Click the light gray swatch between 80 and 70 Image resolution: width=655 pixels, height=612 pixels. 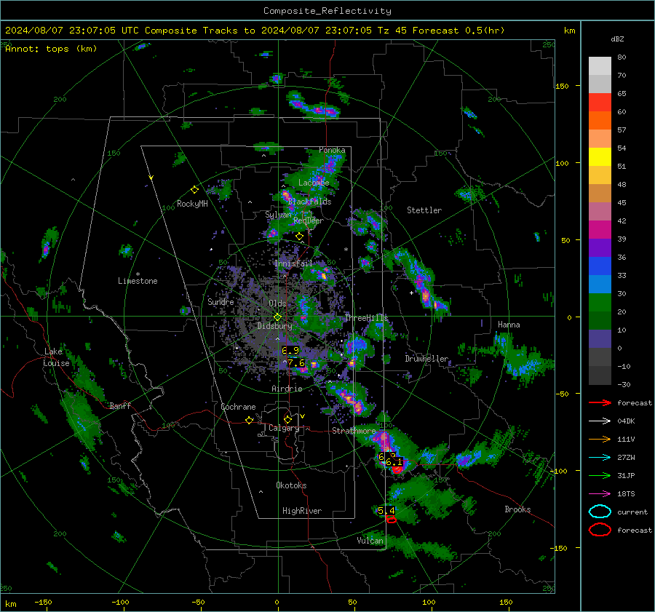click(600, 66)
